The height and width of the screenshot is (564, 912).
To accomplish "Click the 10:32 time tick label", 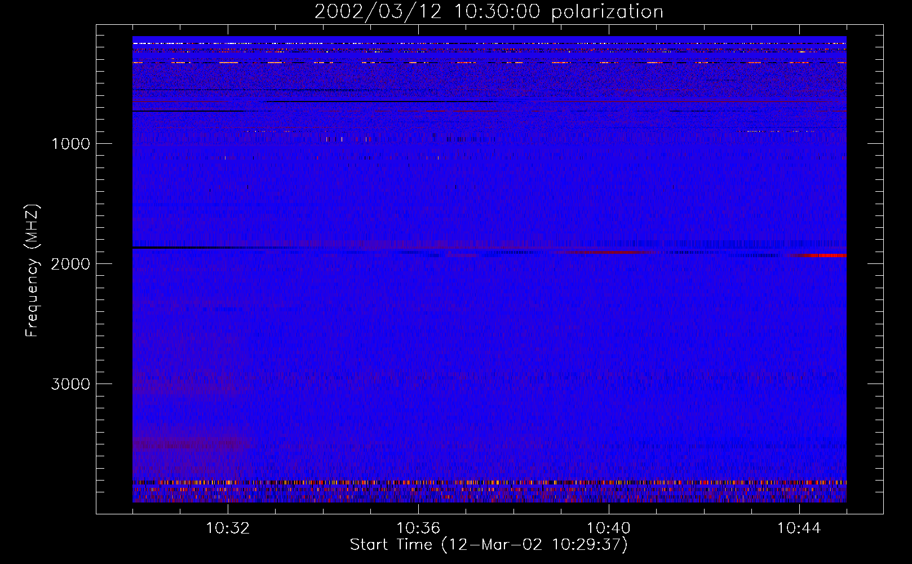I will [x=228, y=528].
